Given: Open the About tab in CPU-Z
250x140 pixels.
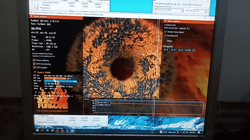Looking at the screenshot, I should [198, 5].
